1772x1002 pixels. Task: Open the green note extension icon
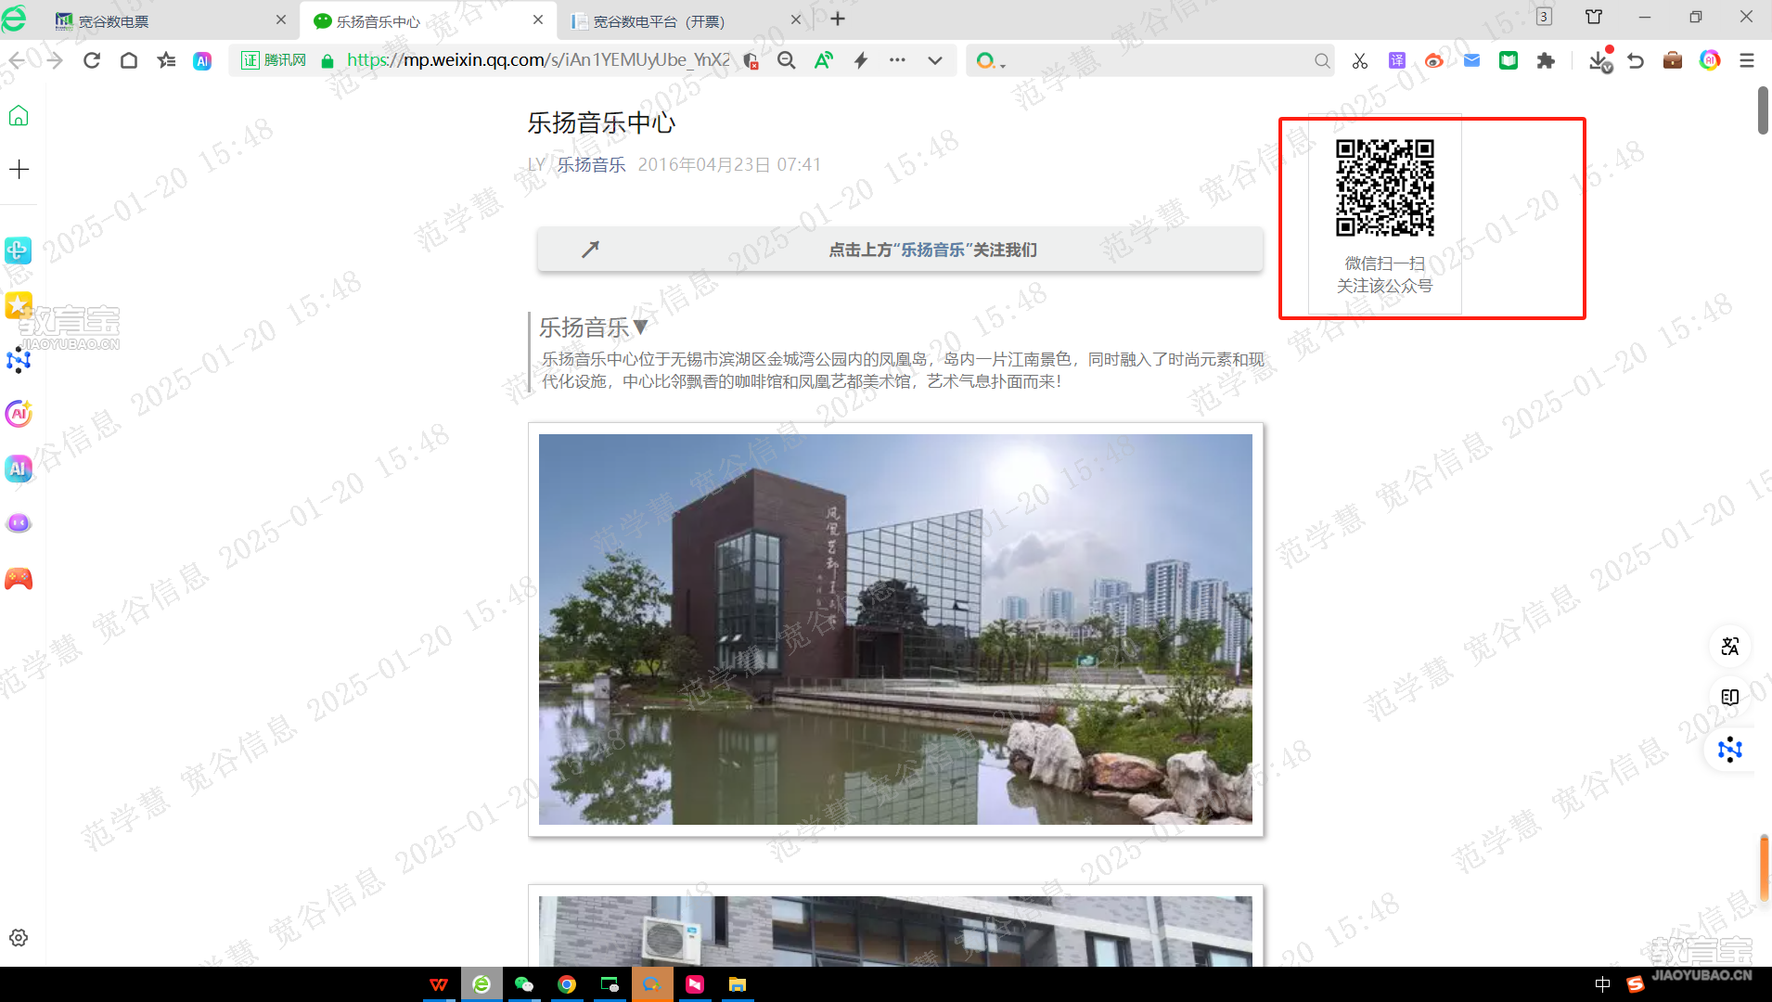pos(1509,60)
